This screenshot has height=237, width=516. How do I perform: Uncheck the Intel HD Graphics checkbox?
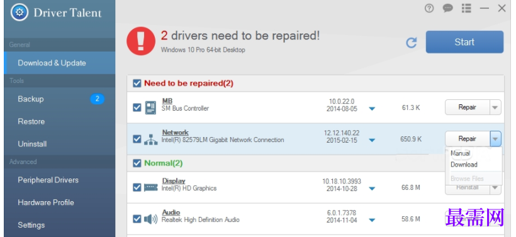pyautogui.click(x=137, y=187)
